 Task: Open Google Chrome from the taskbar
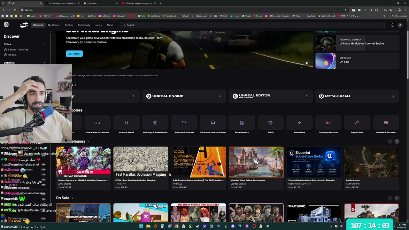click(x=176, y=226)
